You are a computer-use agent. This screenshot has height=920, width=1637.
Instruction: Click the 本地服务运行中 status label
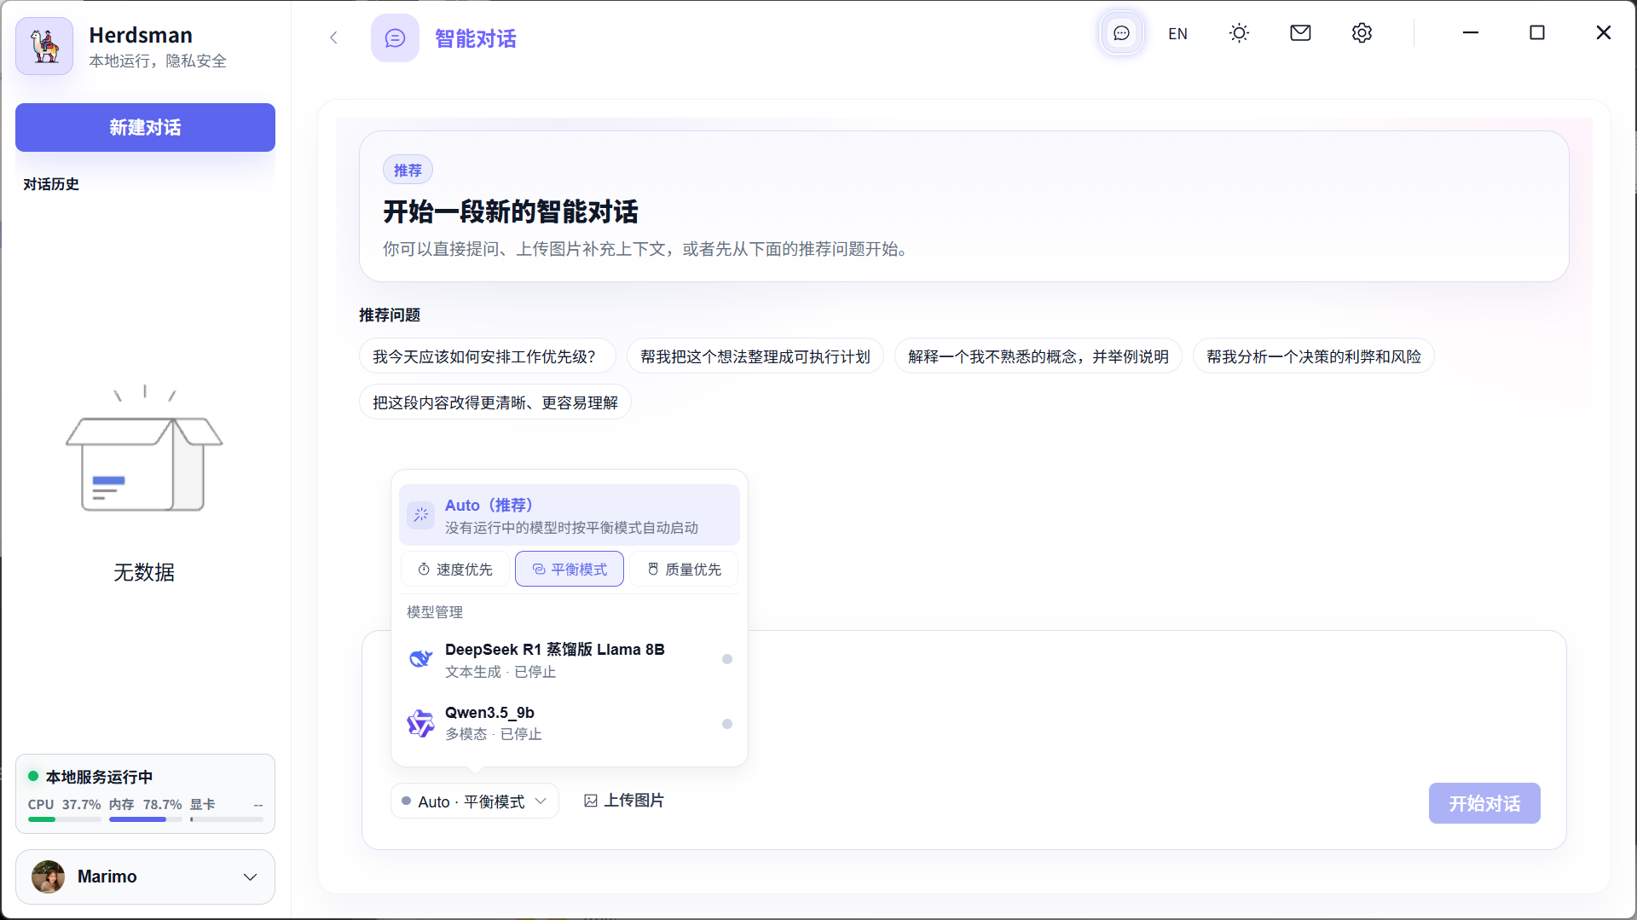point(99,777)
